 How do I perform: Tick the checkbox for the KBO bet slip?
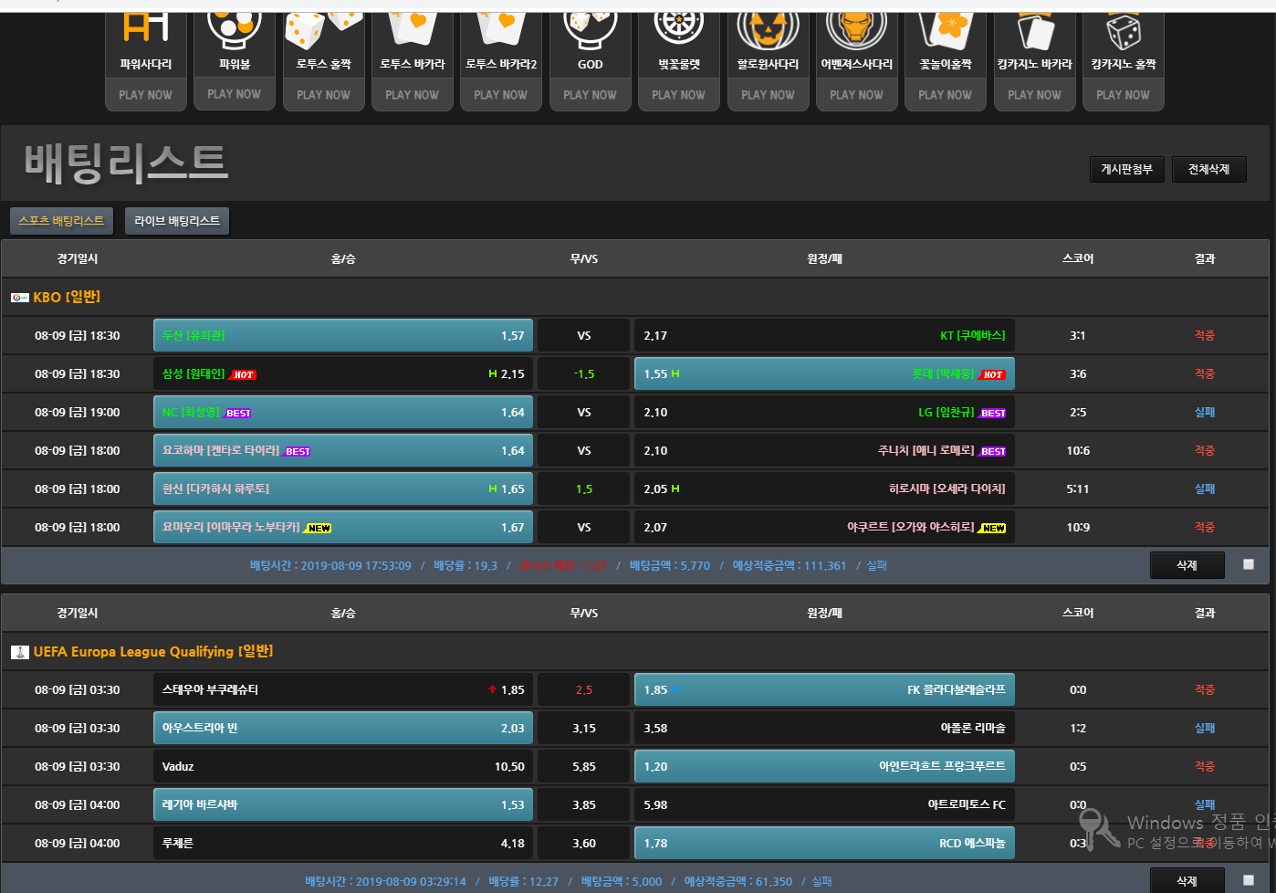pos(1248,564)
